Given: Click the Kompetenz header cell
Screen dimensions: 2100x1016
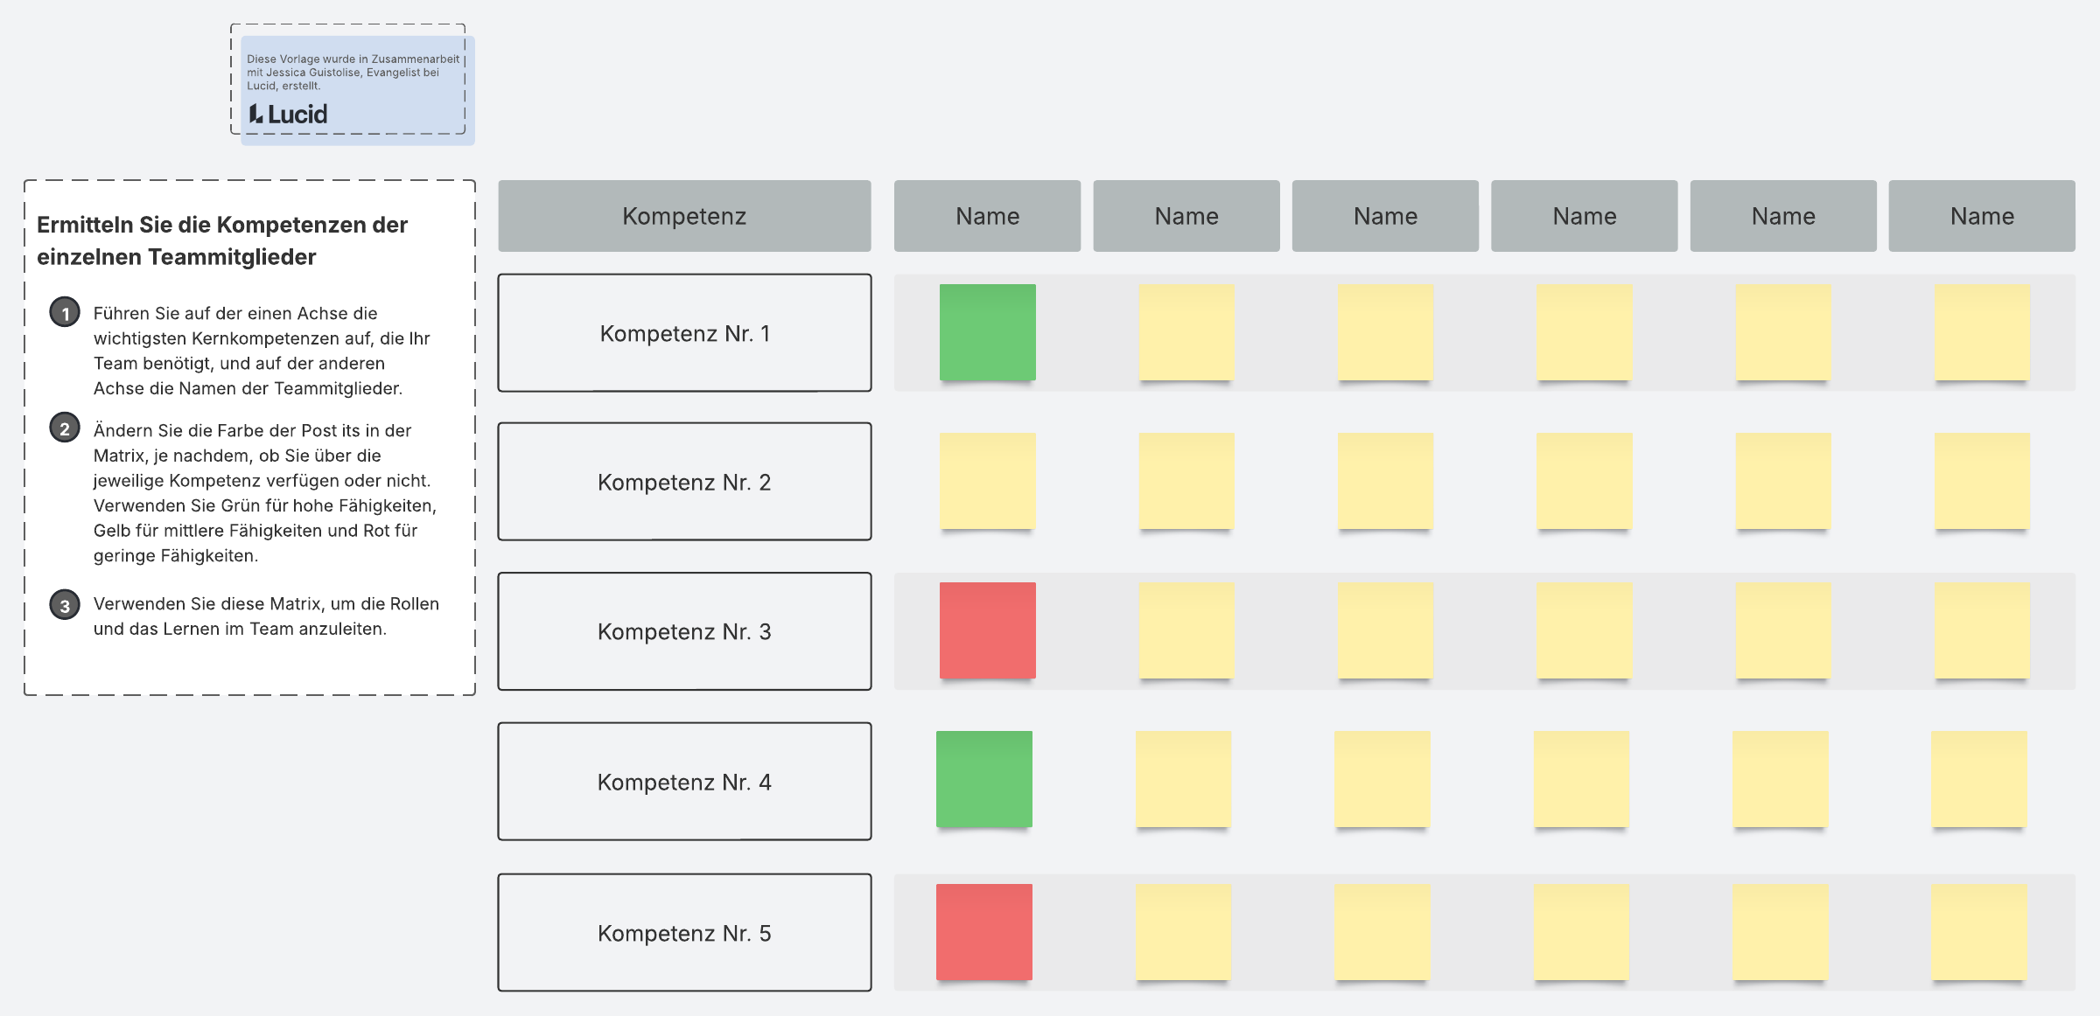Looking at the screenshot, I should [x=684, y=216].
